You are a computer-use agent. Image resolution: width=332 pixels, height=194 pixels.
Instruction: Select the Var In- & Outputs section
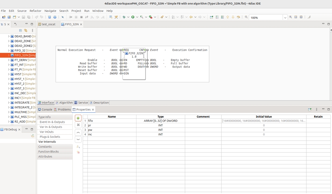(51, 127)
